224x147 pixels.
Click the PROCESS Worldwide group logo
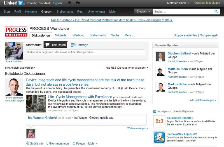point(16,32)
